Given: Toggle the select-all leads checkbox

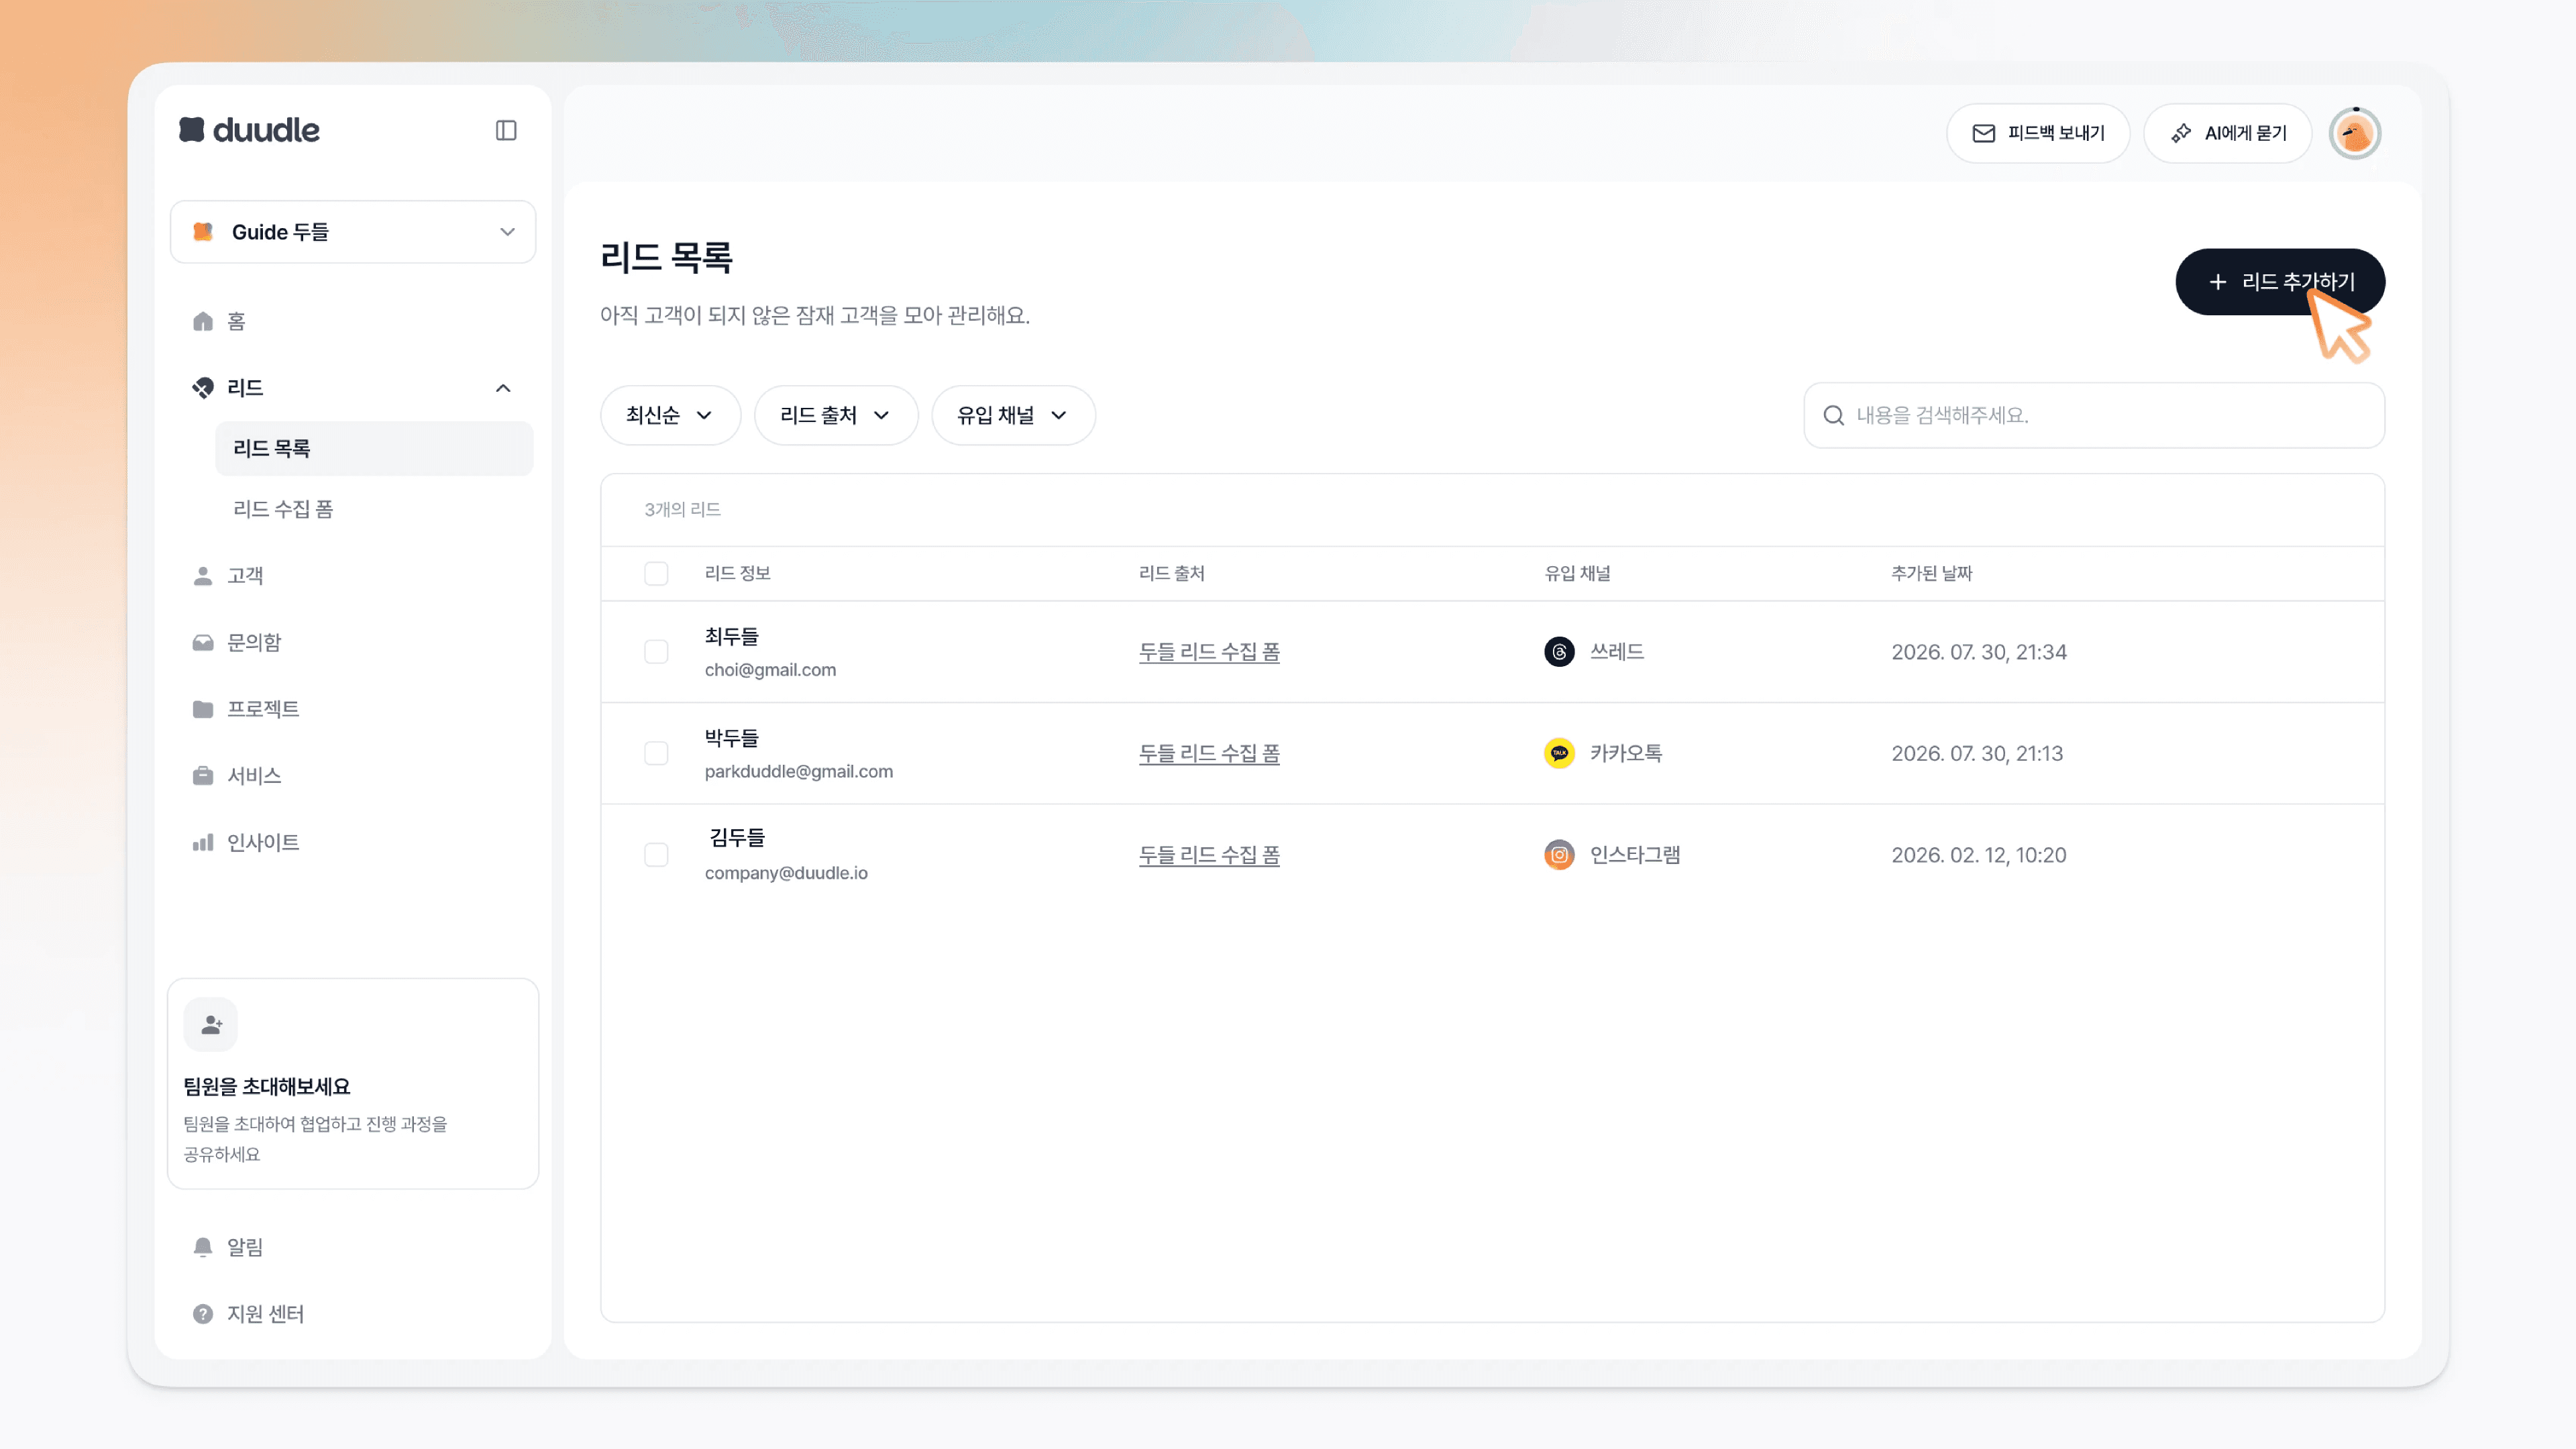Looking at the screenshot, I should point(656,574).
